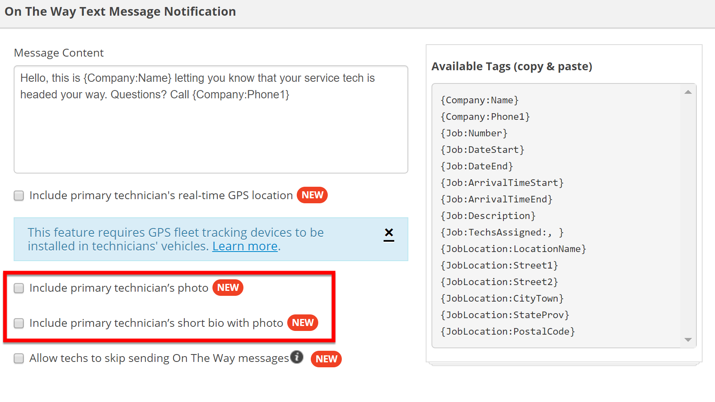Select the {Job:Number} tag
The image size is (715, 402).
[x=474, y=133]
